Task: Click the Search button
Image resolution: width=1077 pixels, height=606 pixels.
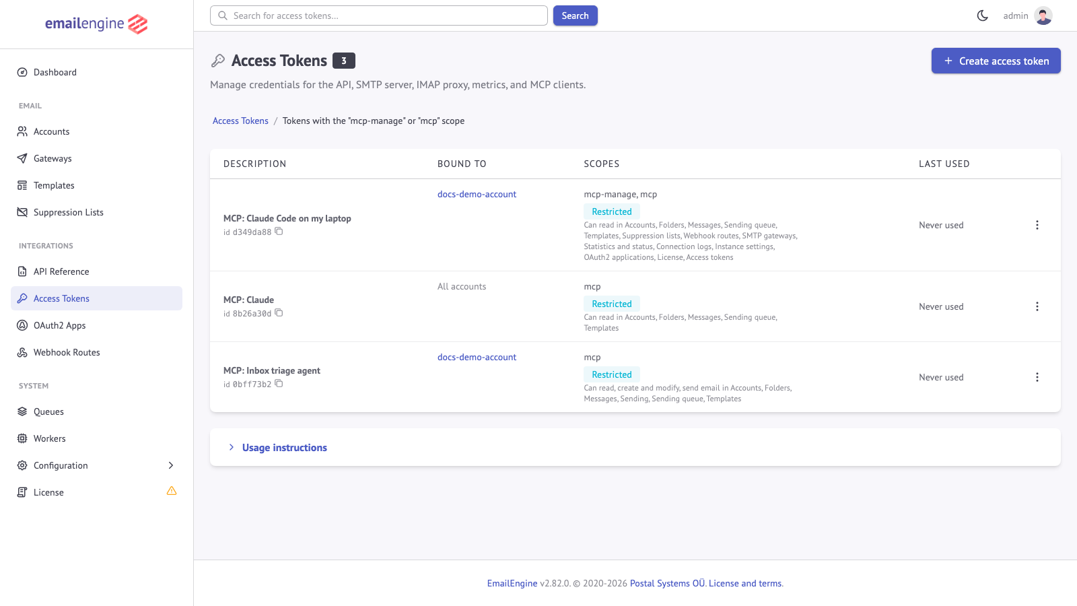Action: pyautogui.click(x=575, y=15)
